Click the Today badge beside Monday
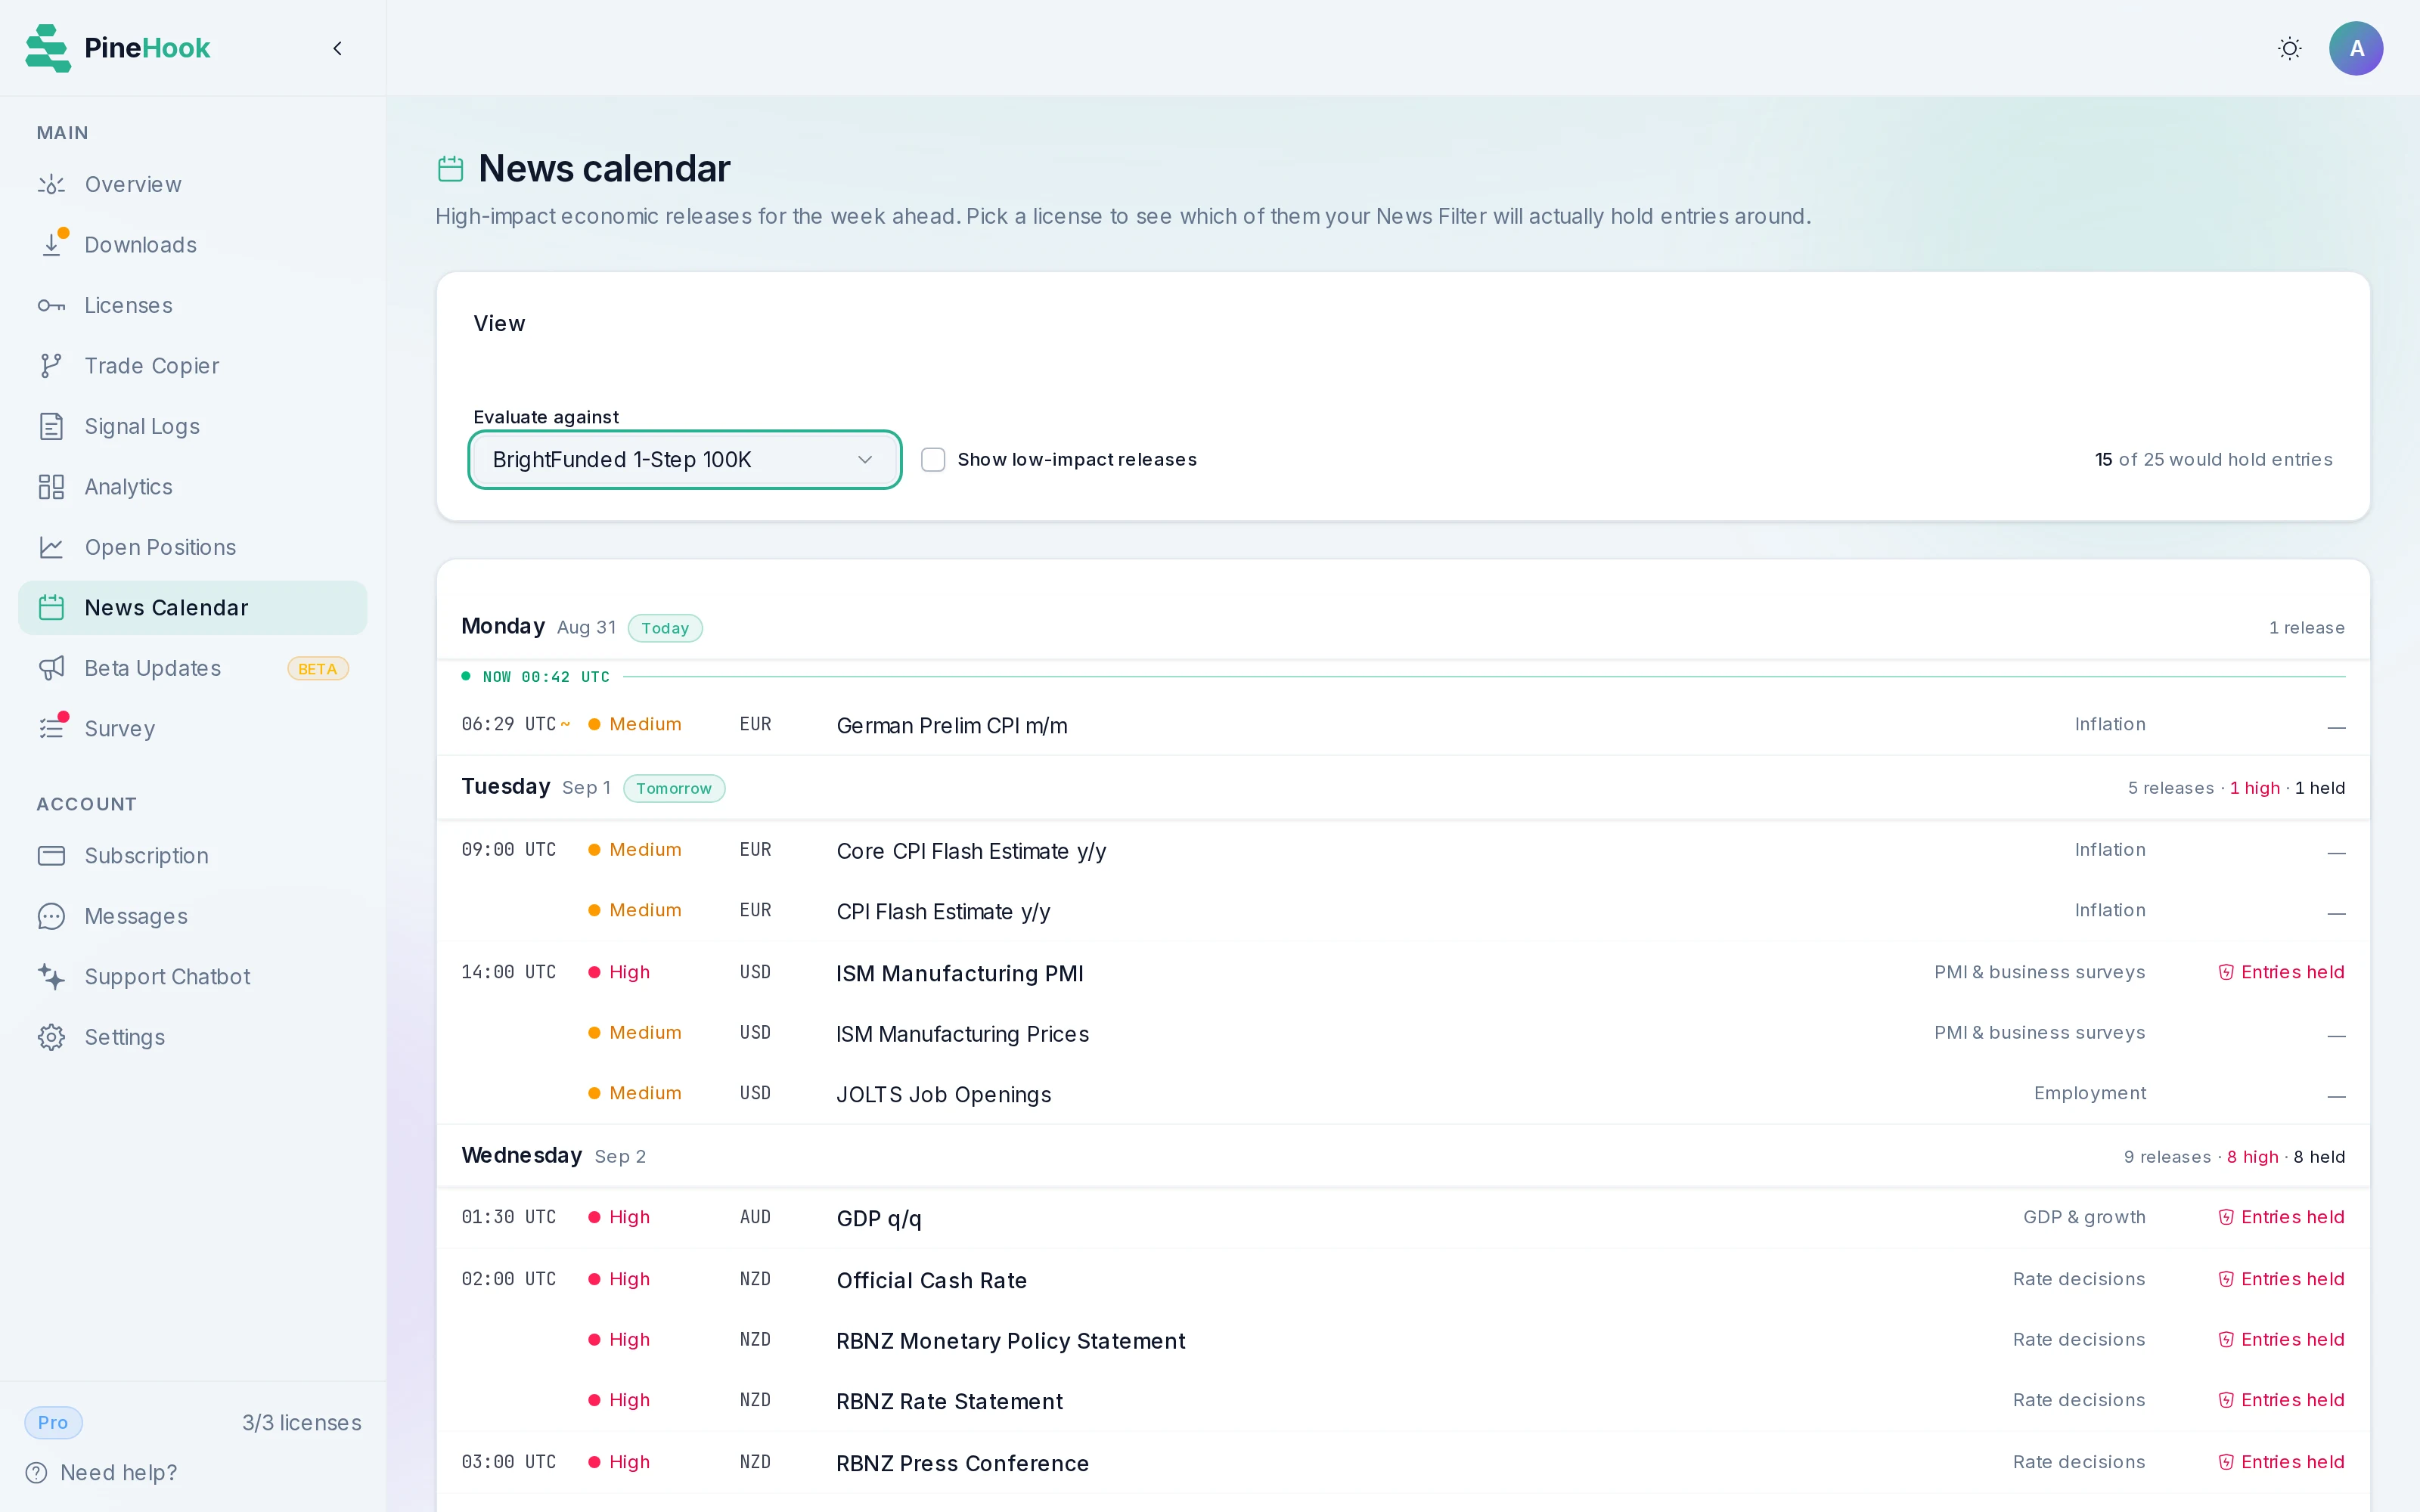 665,628
